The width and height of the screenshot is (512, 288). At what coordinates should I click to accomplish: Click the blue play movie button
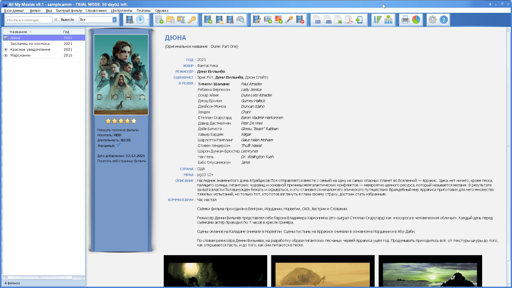(x=140, y=20)
